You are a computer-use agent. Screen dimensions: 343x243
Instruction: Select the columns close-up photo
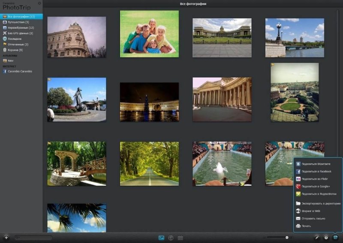click(222, 100)
